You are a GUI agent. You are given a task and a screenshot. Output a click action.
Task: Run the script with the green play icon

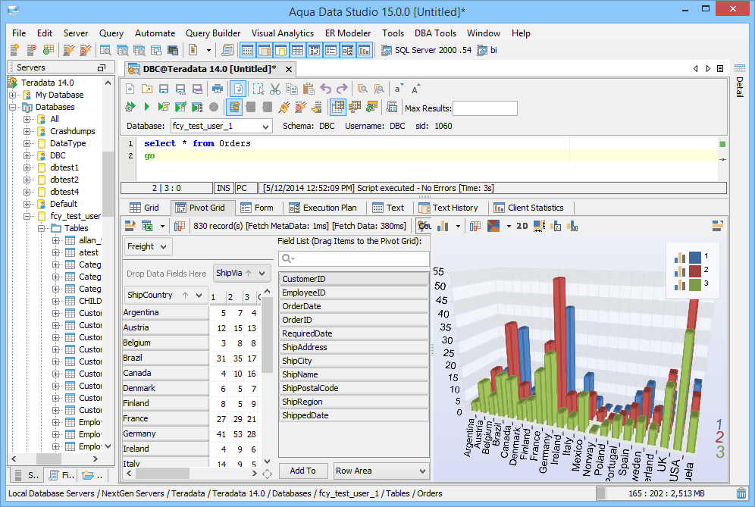[x=147, y=107]
